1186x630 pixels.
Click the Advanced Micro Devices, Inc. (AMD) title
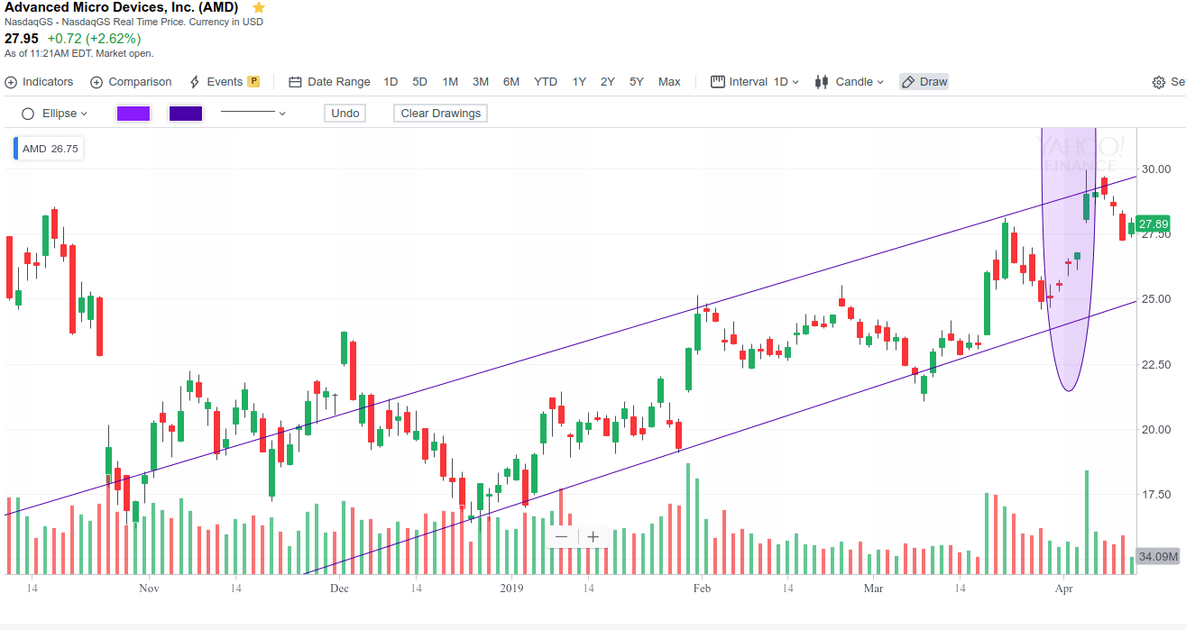pos(122,7)
